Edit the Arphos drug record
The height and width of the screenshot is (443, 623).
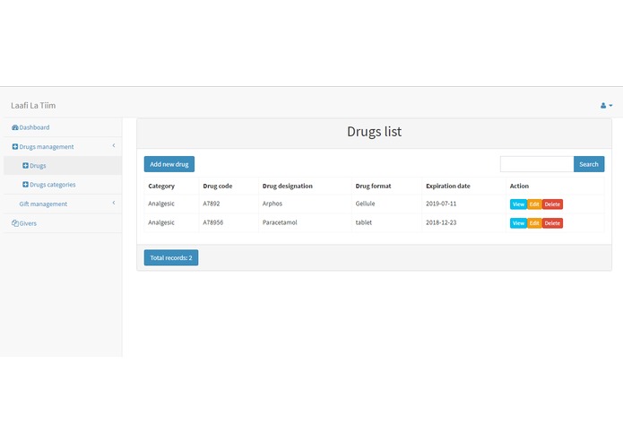[x=534, y=204]
